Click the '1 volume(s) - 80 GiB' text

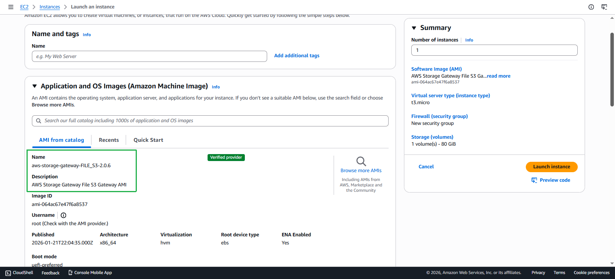(x=434, y=144)
